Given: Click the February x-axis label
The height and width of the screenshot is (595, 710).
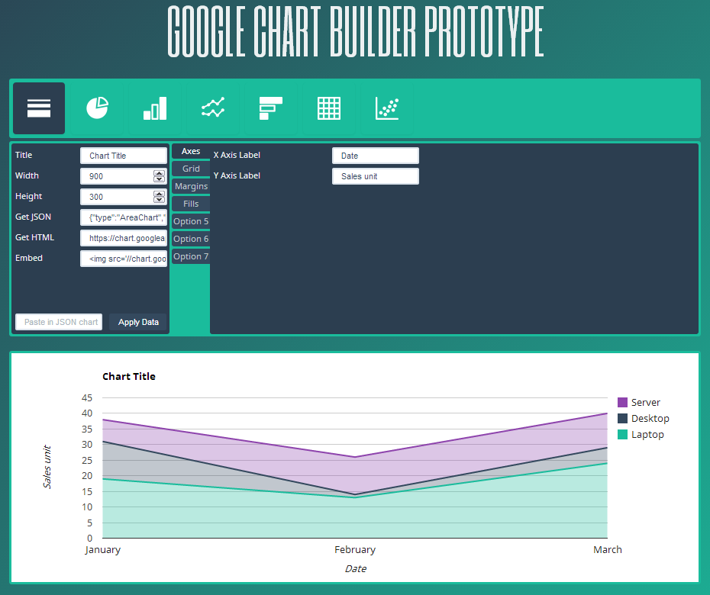Looking at the screenshot, I should tap(355, 550).
